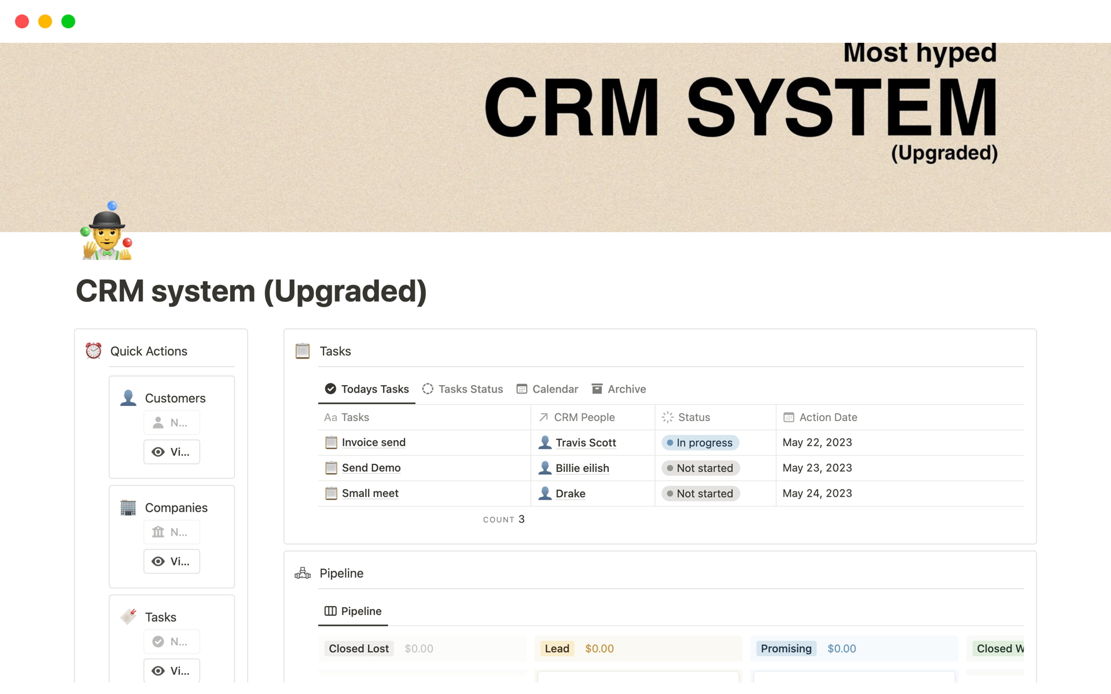Click the New customer button
1111x694 pixels.
tap(171, 423)
